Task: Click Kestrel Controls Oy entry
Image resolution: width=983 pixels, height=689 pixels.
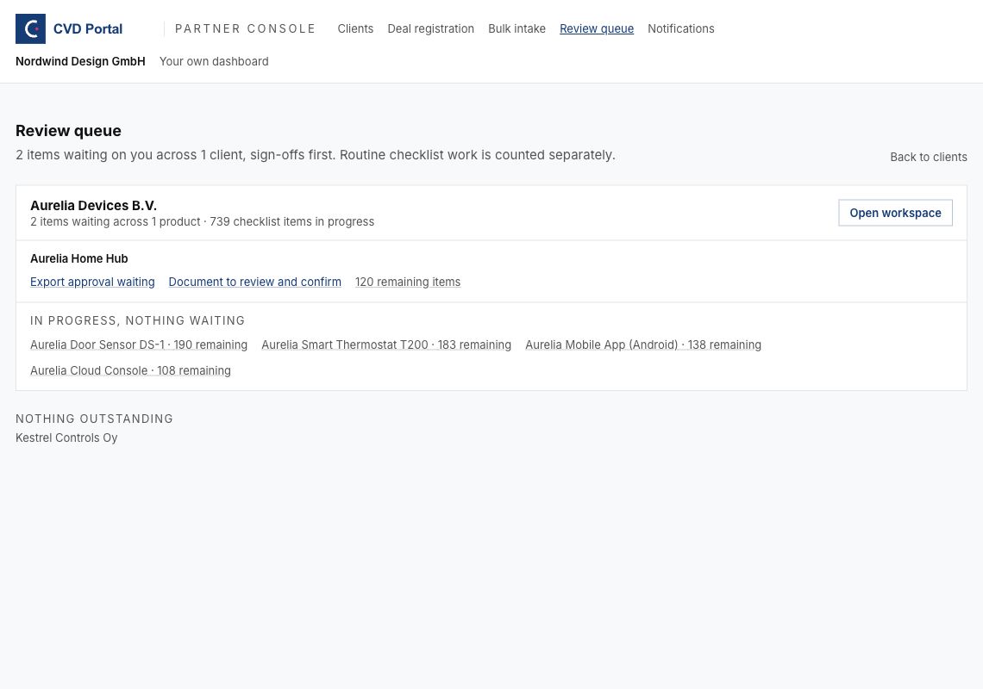Action: (x=66, y=438)
